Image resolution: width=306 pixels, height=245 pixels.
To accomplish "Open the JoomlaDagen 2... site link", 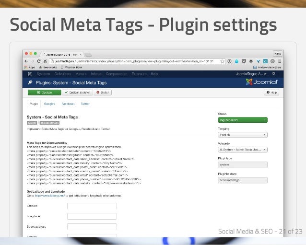I will [x=251, y=74].
